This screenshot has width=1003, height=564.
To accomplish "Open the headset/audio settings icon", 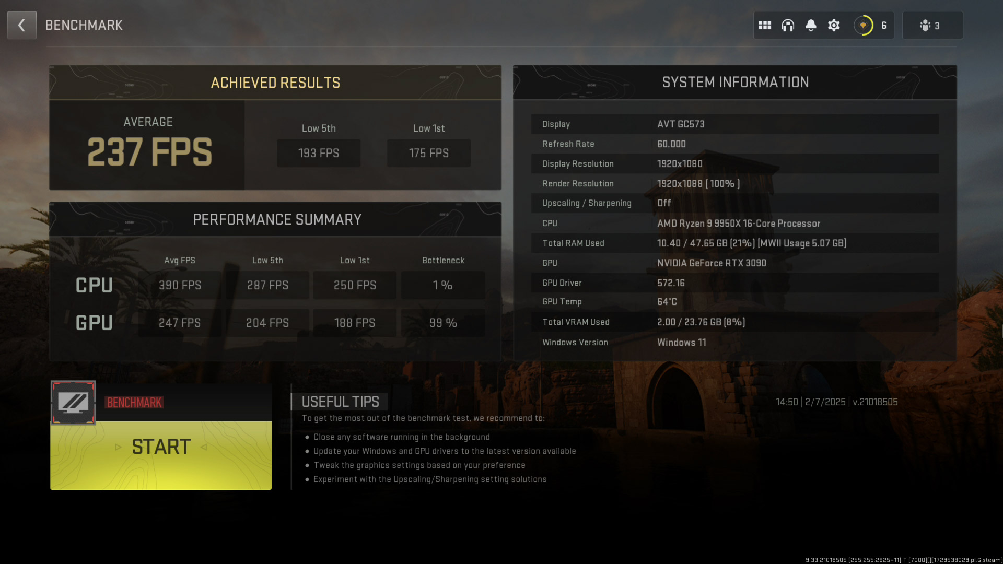I will pos(787,25).
